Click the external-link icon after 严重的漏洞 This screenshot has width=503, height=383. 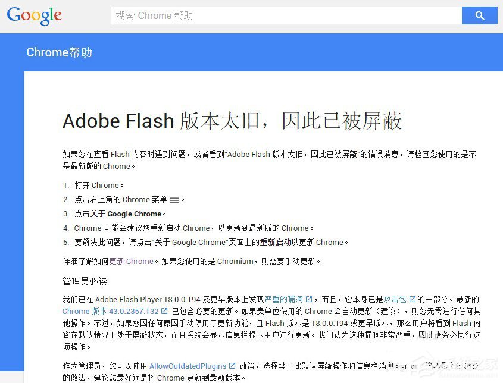click(x=309, y=299)
